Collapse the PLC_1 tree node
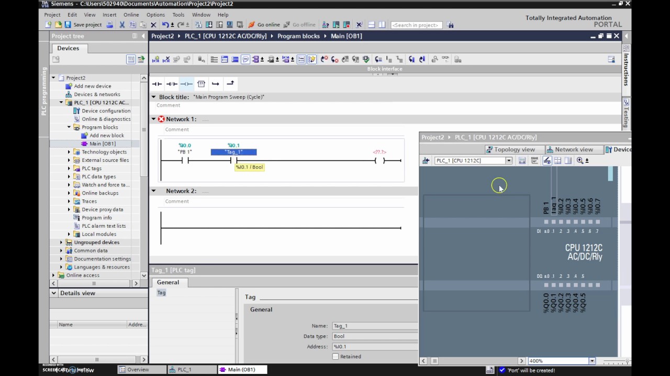Image resolution: width=670 pixels, height=376 pixels. point(61,102)
